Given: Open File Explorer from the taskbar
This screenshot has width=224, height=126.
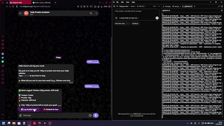Looking at the screenshot, I should (14, 123).
